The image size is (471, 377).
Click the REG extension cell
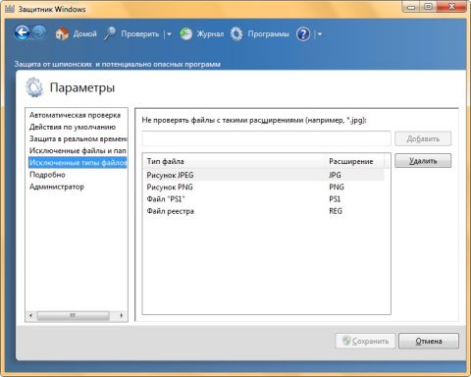tap(336, 211)
